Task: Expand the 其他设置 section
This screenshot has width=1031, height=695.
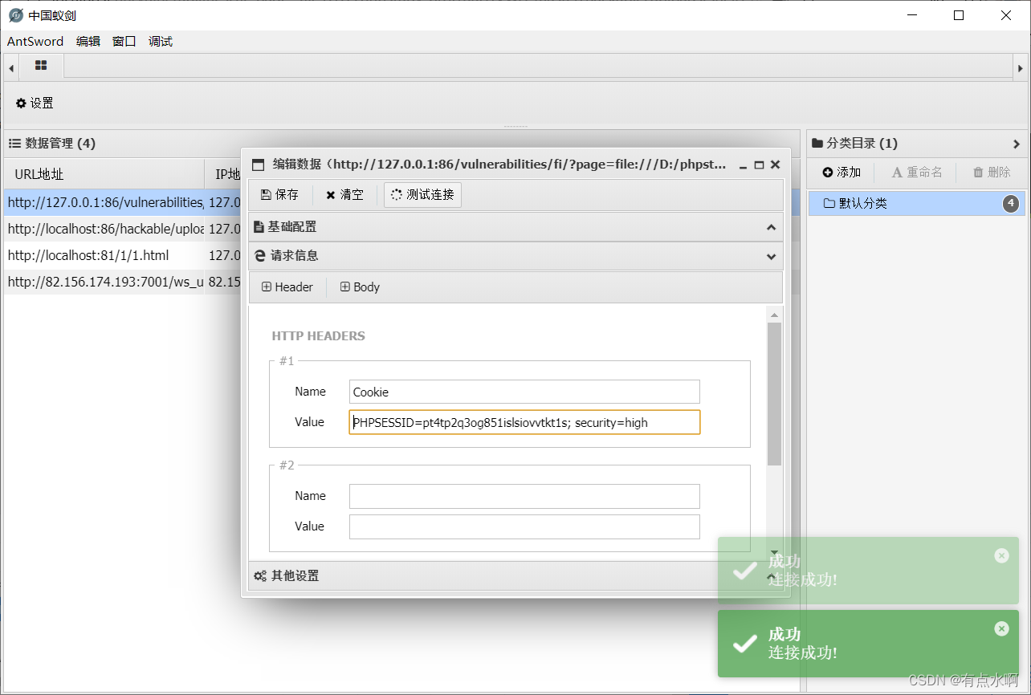Action: click(x=515, y=576)
